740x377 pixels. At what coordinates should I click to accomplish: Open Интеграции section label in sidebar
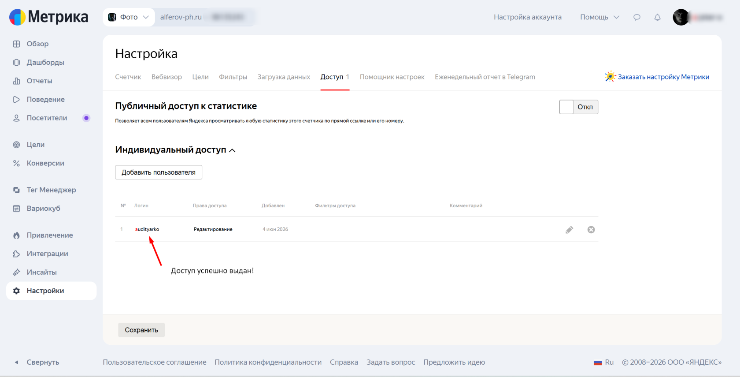click(48, 254)
